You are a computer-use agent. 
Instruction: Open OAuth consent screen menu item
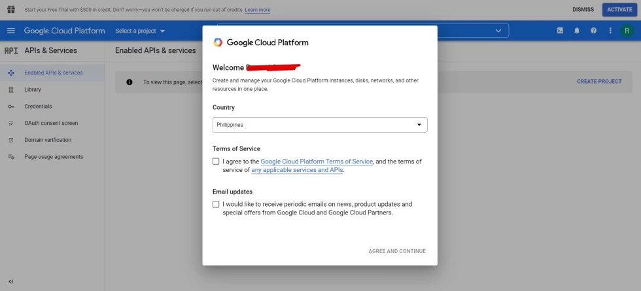(51, 123)
